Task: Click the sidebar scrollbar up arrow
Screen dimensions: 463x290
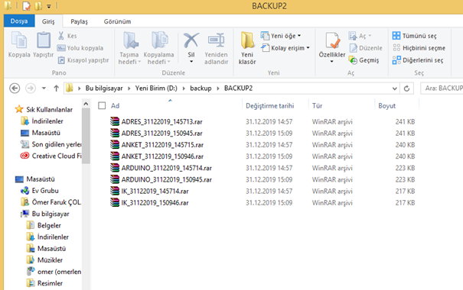Action: click(x=86, y=104)
